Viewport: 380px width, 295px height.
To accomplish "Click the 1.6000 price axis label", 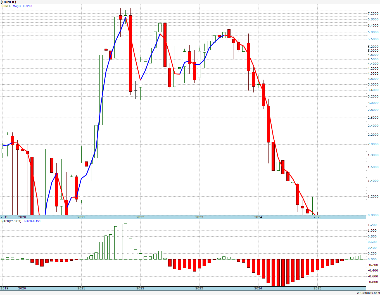I will click(373, 167).
